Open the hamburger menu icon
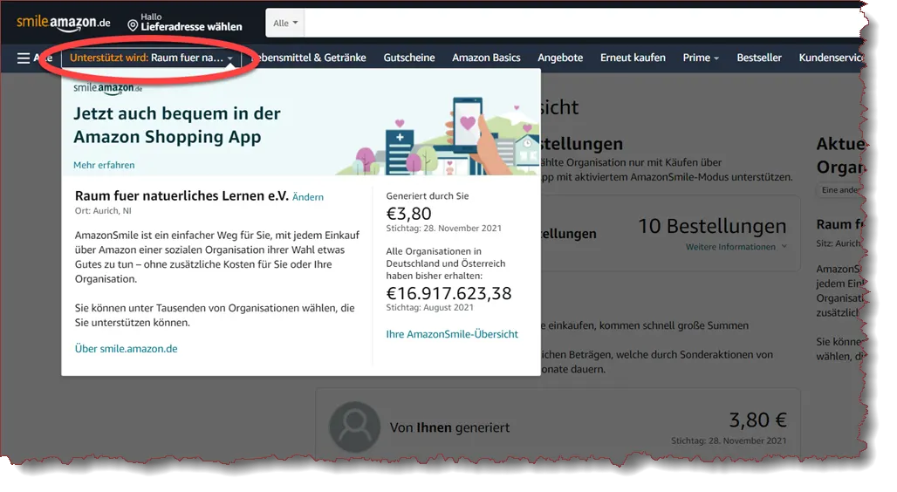 pos(24,58)
